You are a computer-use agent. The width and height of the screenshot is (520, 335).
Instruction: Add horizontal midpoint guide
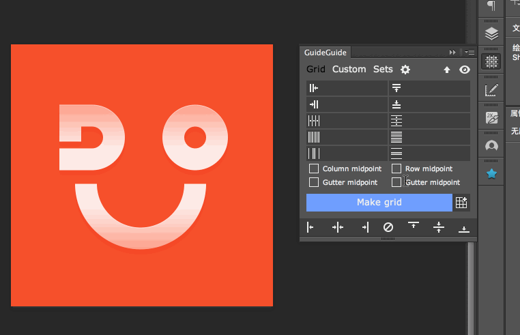coord(438,227)
